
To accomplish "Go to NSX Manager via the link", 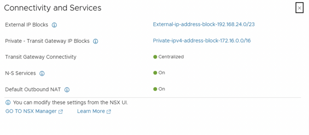I will [x=31, y=111].
